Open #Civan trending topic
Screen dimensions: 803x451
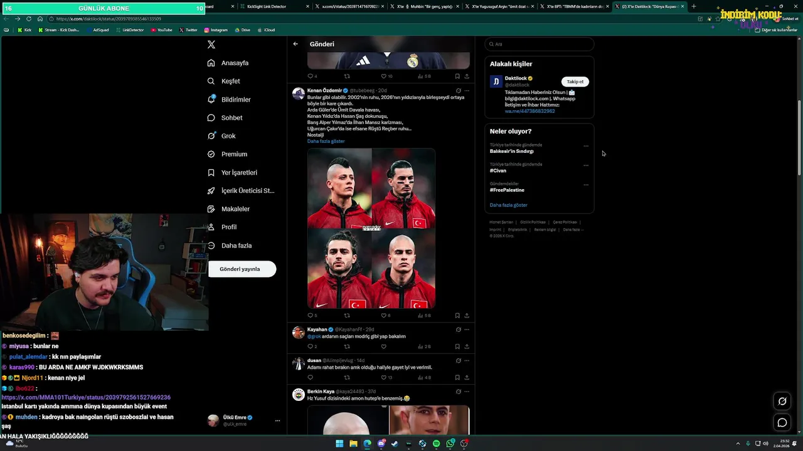click(498, 170)
